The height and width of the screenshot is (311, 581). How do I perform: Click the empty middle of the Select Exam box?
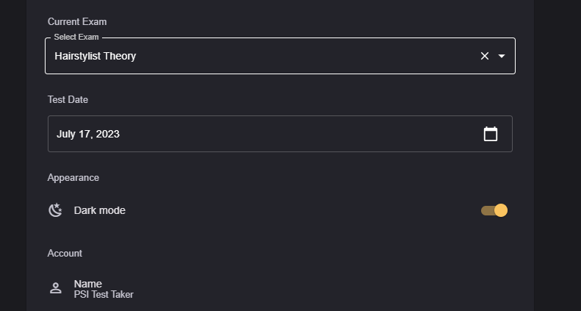[294, 56]
